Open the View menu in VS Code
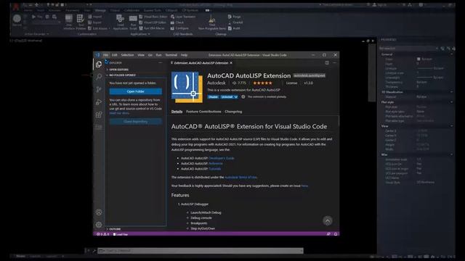 (x=141, y=55)
